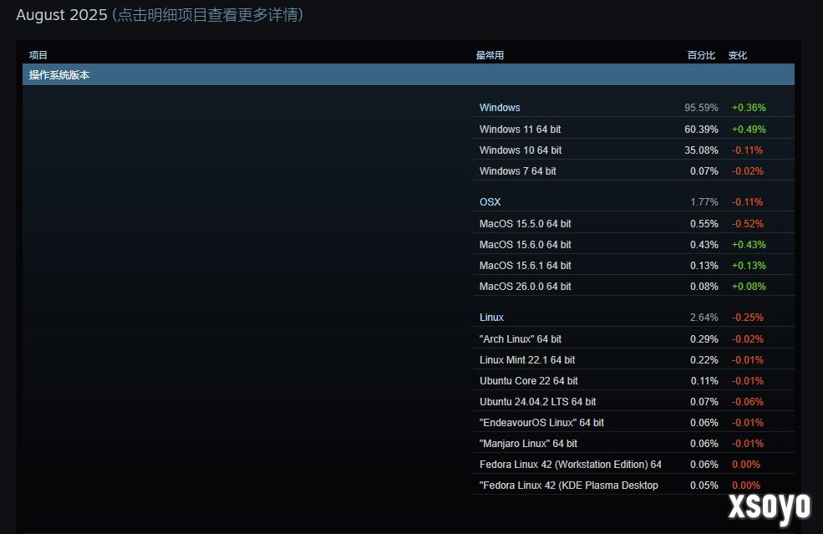Screen dimensions: 823x534
Task: Click the 项目 column header
Action: pyautogui.click(x=38, y=55)
